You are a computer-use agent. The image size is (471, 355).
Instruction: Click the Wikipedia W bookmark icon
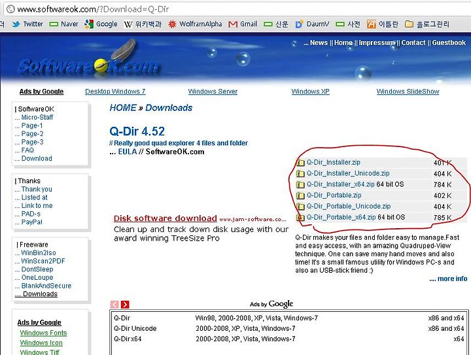(x=128, y=24)
